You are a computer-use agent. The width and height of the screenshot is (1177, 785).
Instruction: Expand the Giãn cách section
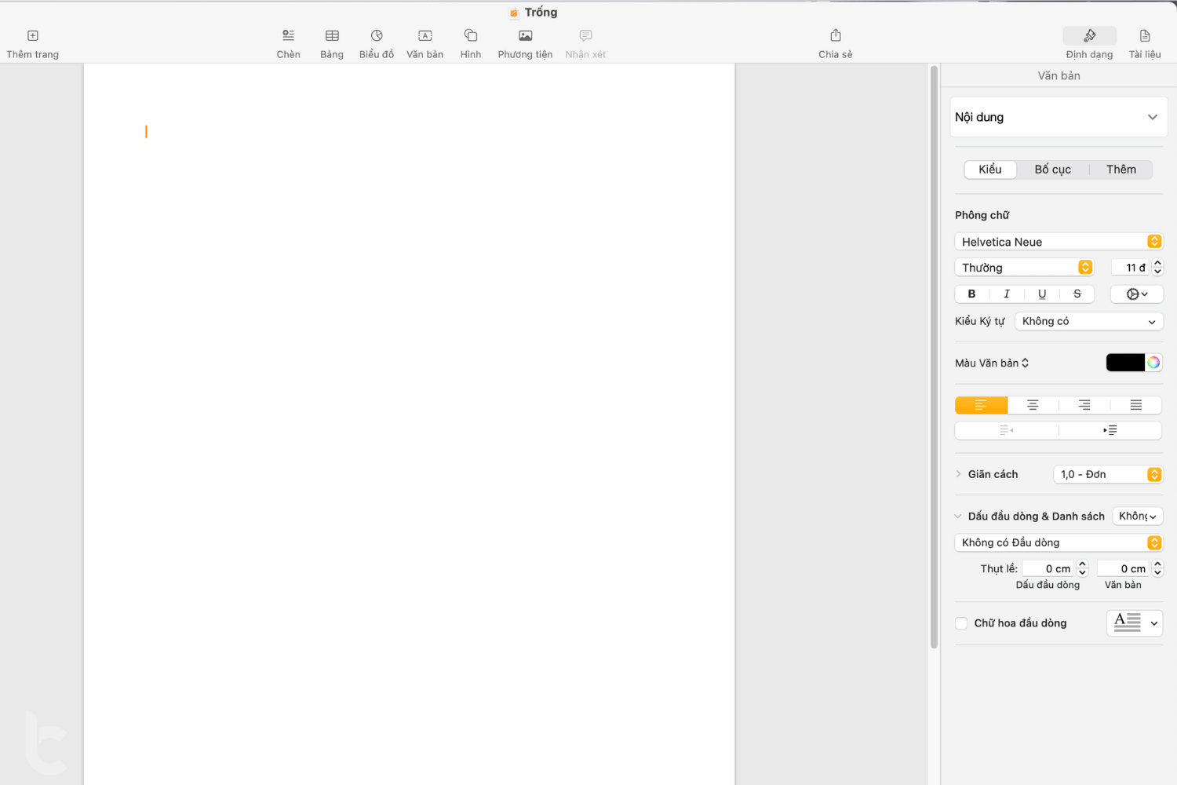point(959,474)
